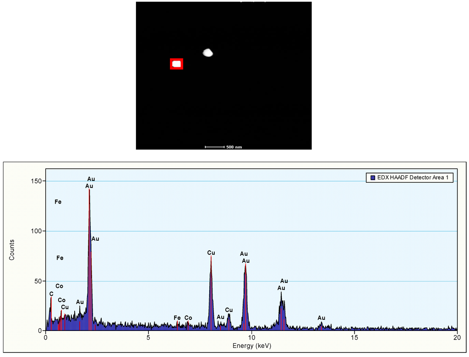The width and height of the screenshot is (469, 357).
Task: Select the 'EDX HAADF Detector Area 1' legend label
Action: (412, 178)
